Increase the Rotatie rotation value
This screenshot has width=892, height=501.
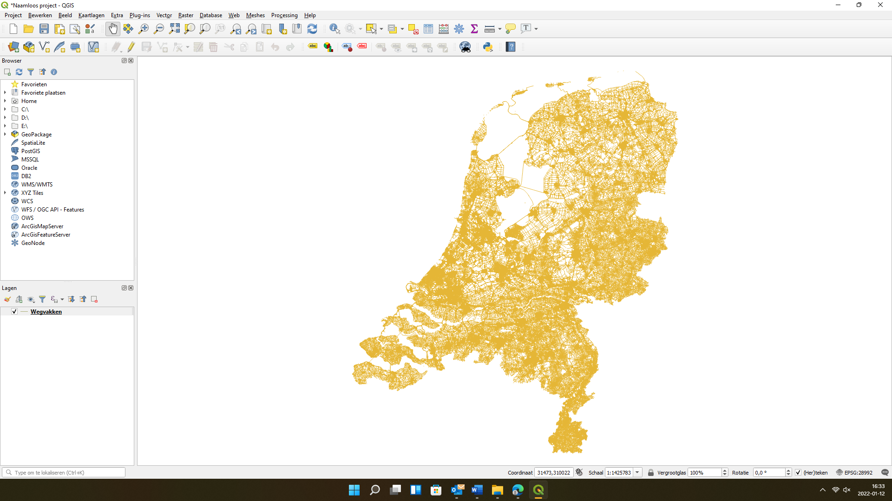point(788,470)
